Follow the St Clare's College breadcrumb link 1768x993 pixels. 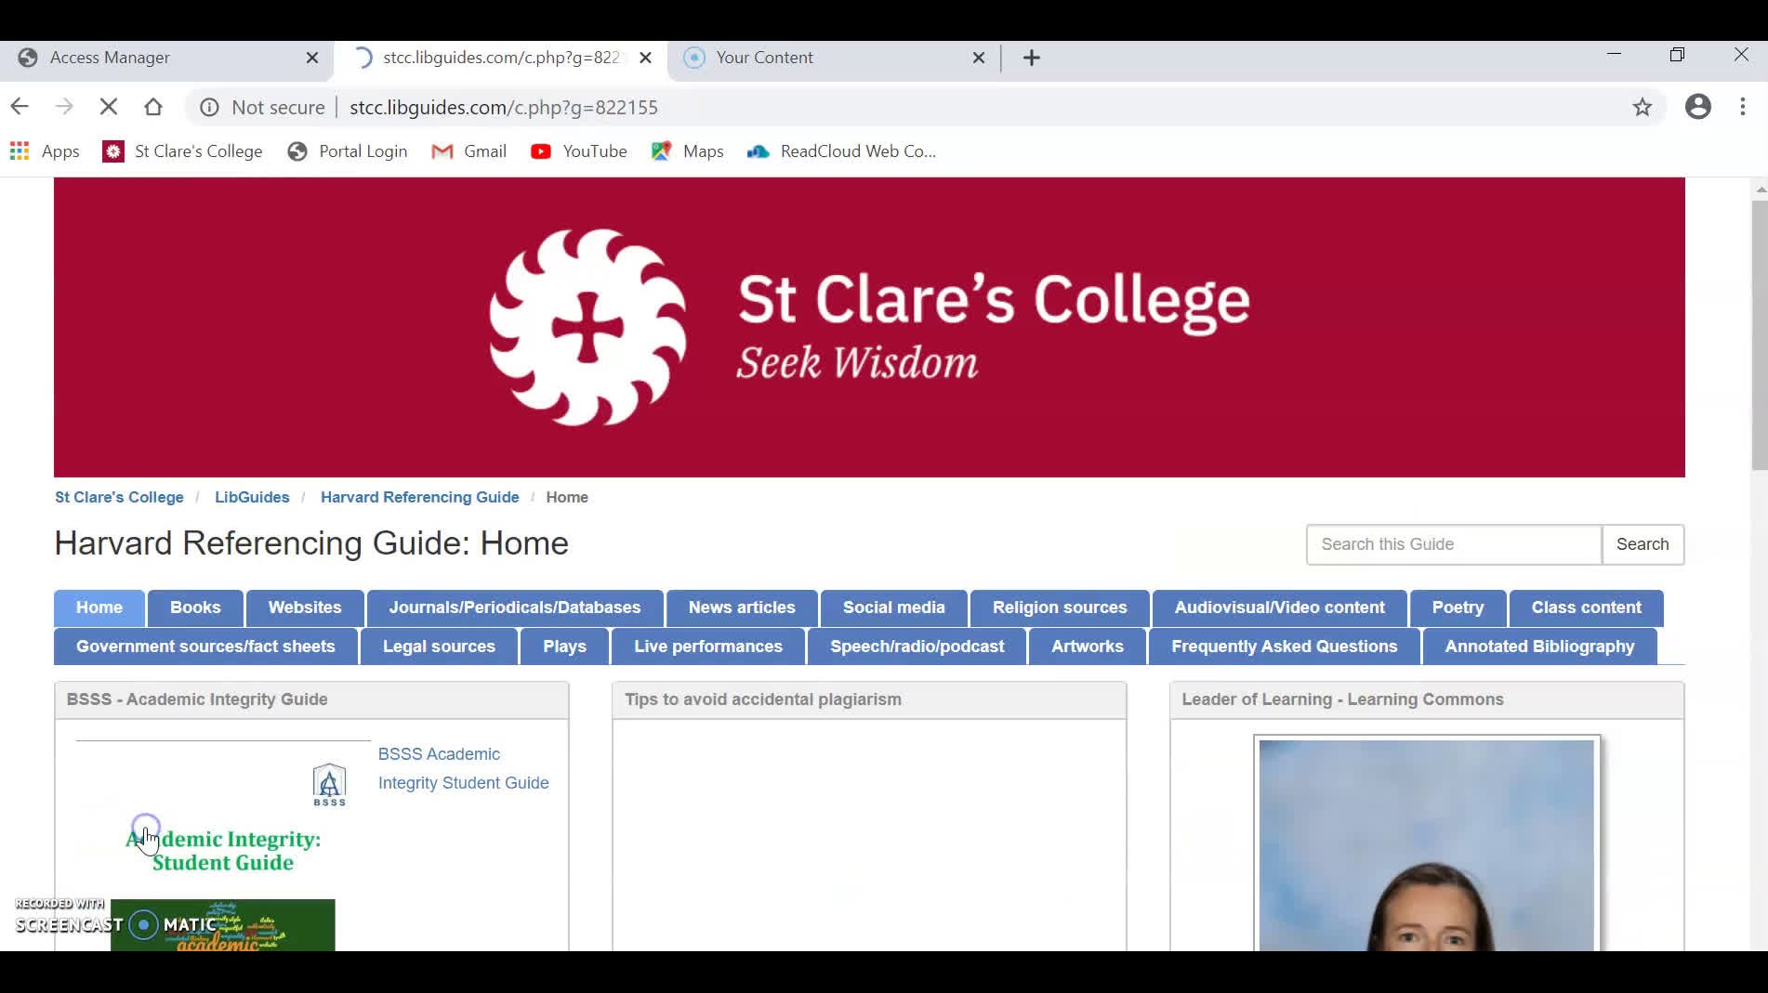[119, 497]
